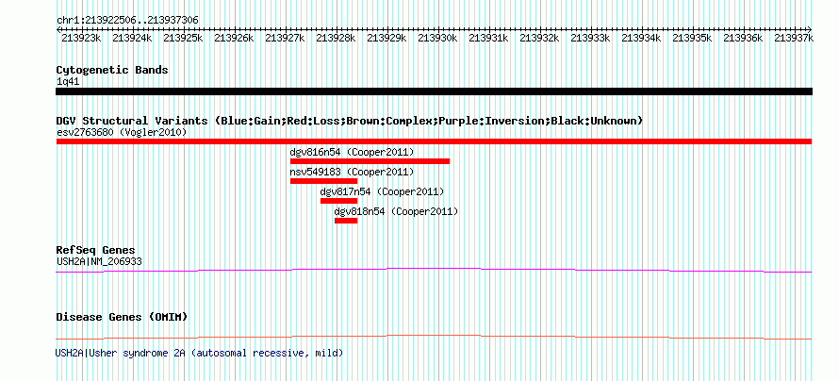Open the USH2A|NM_206933 gene label
This screenshot has height=381, width=839.
(x=99, y=261)
